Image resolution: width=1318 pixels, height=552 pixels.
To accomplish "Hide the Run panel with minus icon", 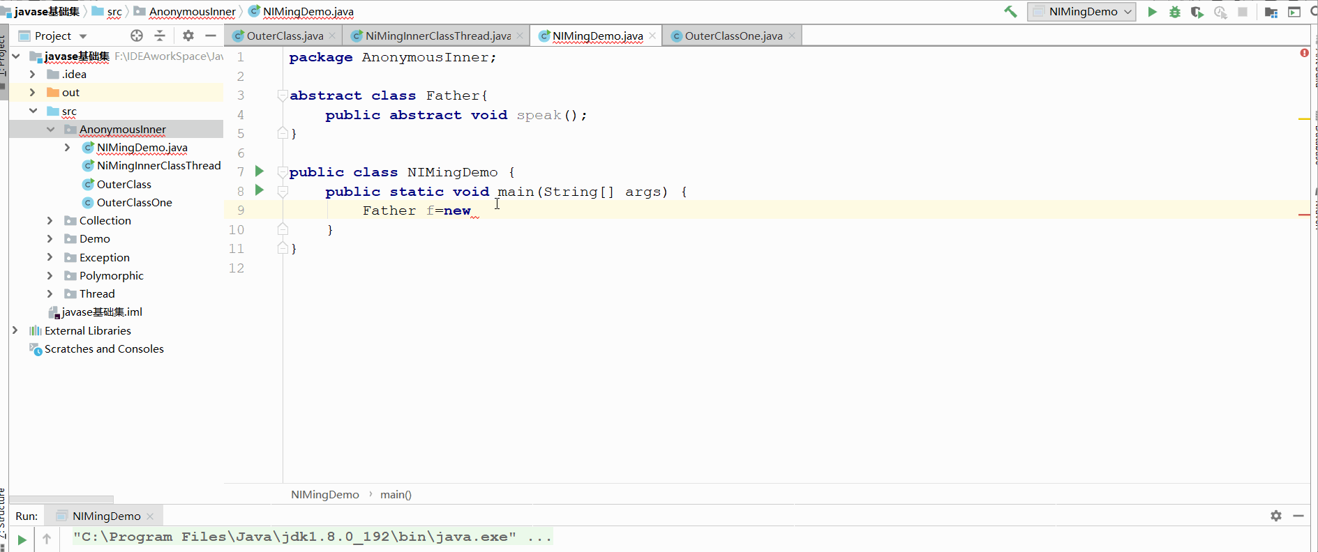I will pos(1298,516).
